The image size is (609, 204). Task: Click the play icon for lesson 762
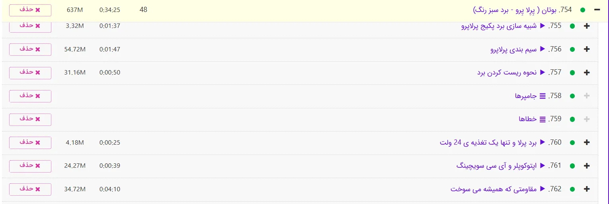click(x=543, y=188)
